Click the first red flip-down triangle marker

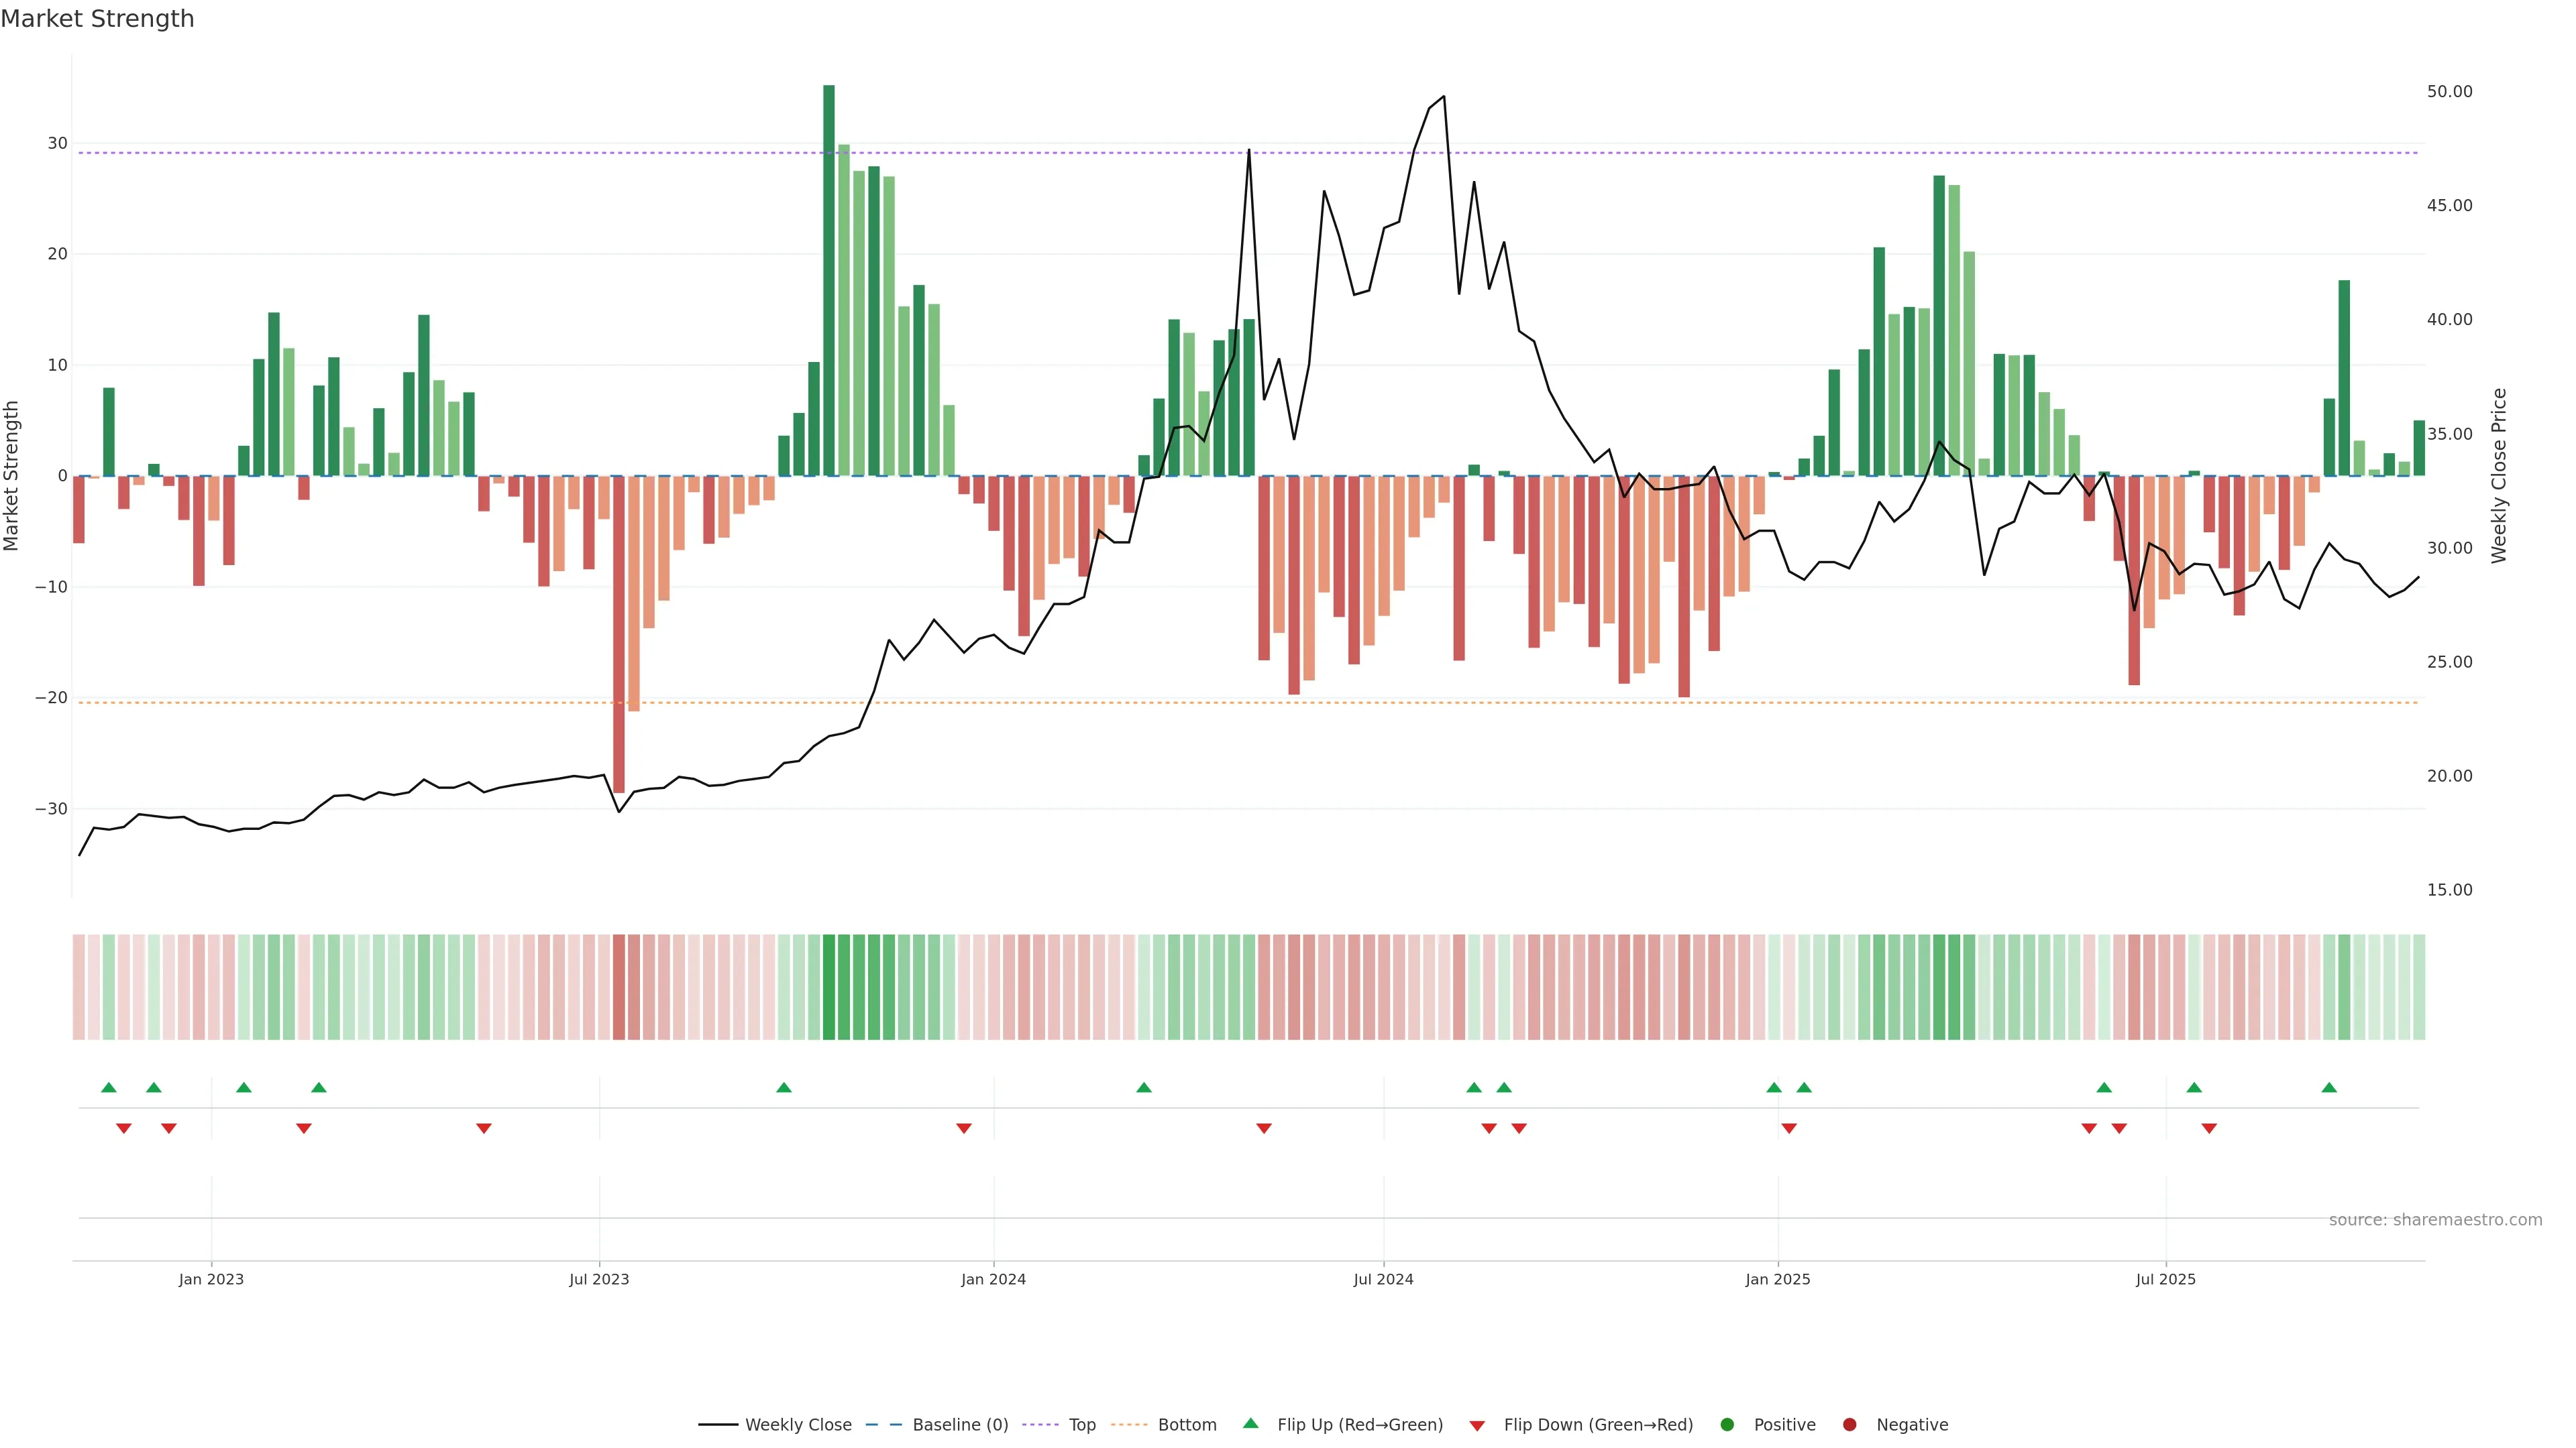[x=124, y=1128]
